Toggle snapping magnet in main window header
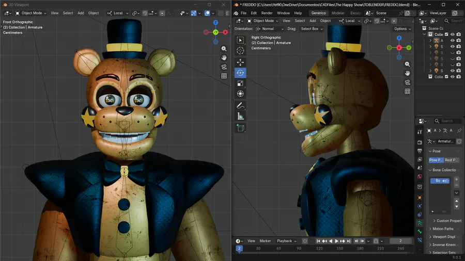Image resolution: width=465 pixels, height=261 pixels. pyautogui.click(x=377, y=21)
